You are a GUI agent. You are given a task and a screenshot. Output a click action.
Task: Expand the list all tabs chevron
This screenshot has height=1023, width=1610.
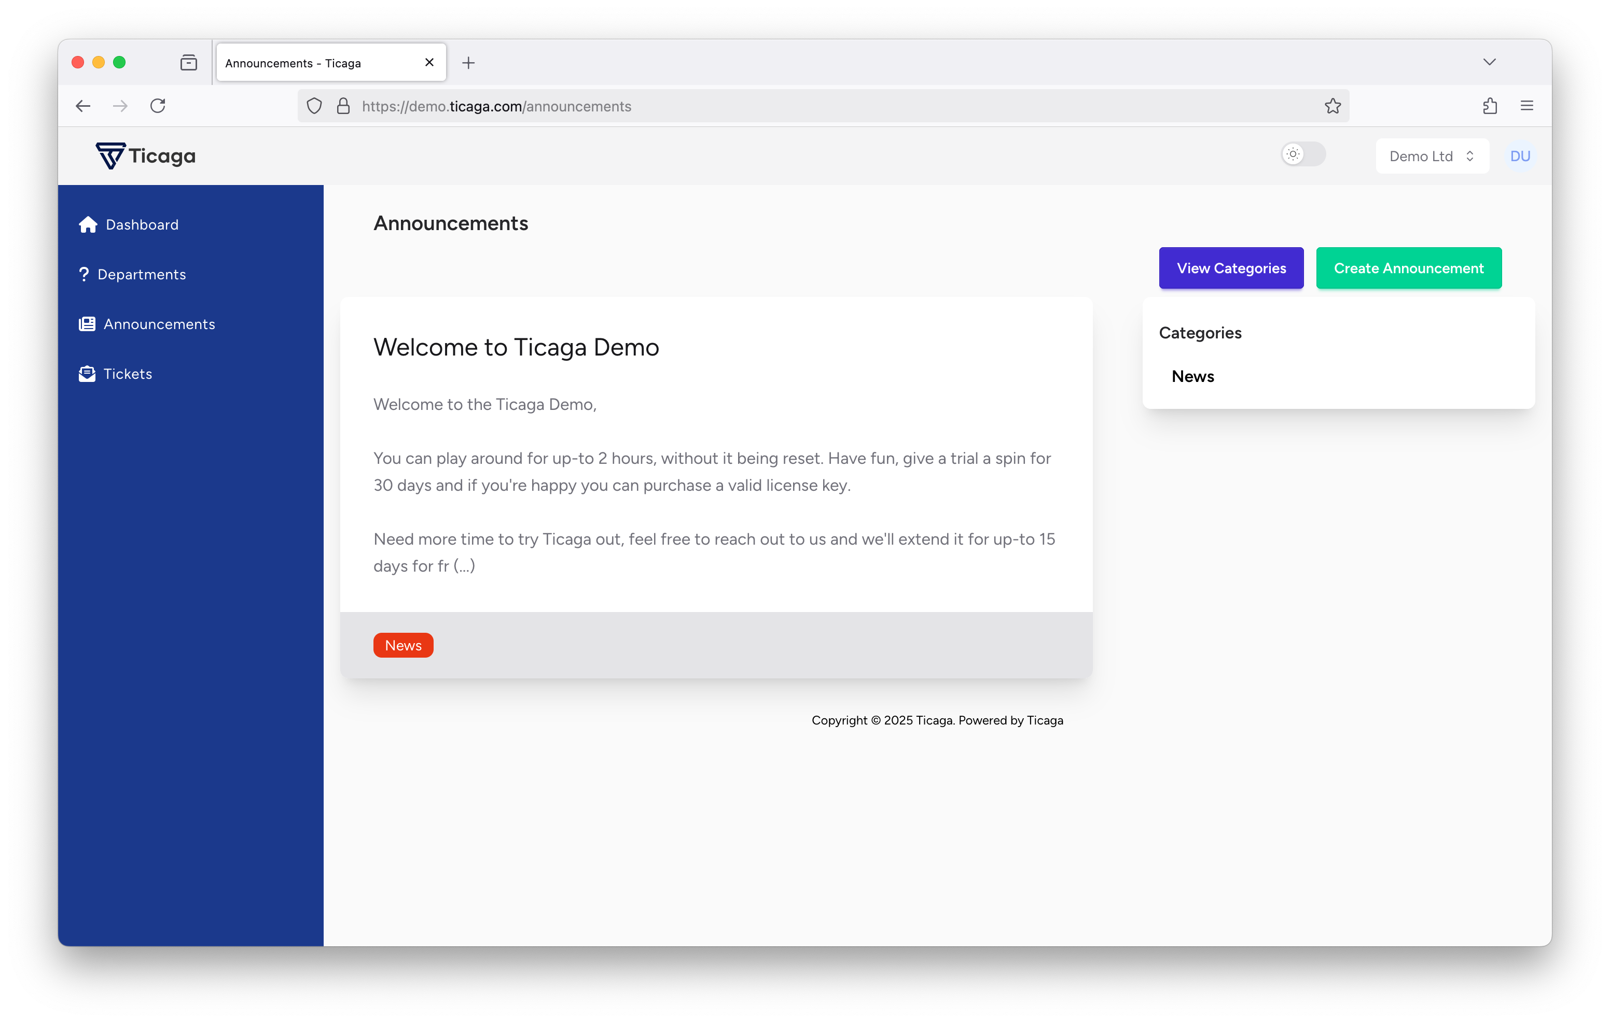(x=1489, y=62)
